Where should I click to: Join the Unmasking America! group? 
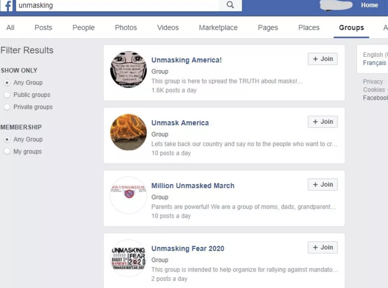coord(323,59)
